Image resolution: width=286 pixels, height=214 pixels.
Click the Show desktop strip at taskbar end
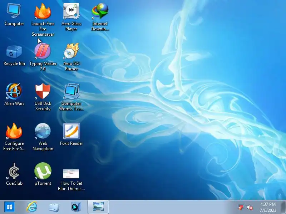click(283, 207)
